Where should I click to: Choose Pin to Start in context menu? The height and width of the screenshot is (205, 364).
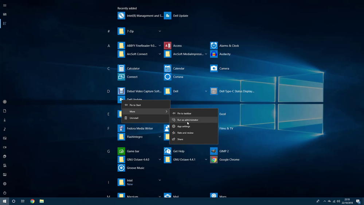coord(146,105)
